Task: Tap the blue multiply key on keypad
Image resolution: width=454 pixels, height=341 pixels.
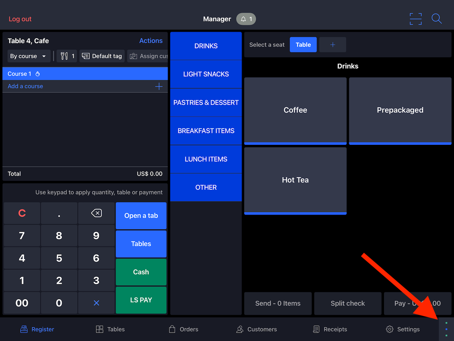Action: tap(96, 303)
